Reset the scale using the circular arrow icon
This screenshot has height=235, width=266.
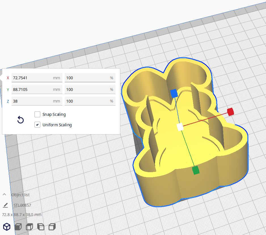click(20, 120)
